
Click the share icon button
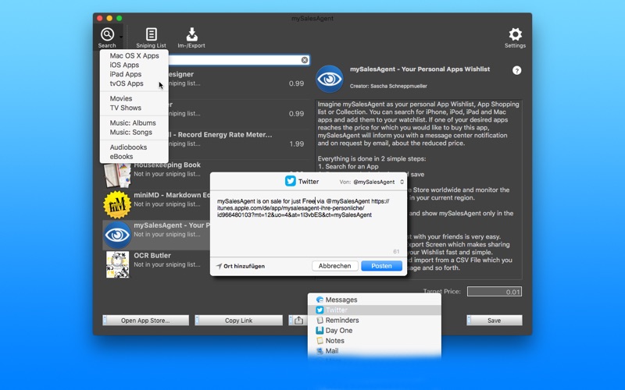click(x=298, y=321)
